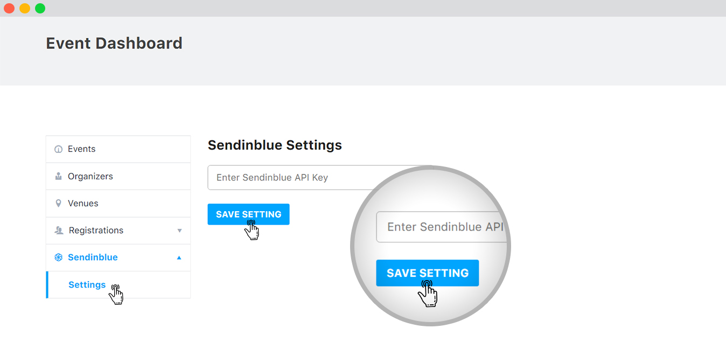This screenshot has width=726, height=342.
Task: Click the Events info circle icon
Action: (59, 149)
